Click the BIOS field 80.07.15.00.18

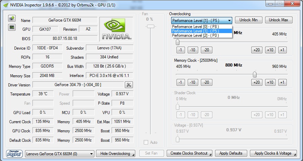click(x=65, y=38)
